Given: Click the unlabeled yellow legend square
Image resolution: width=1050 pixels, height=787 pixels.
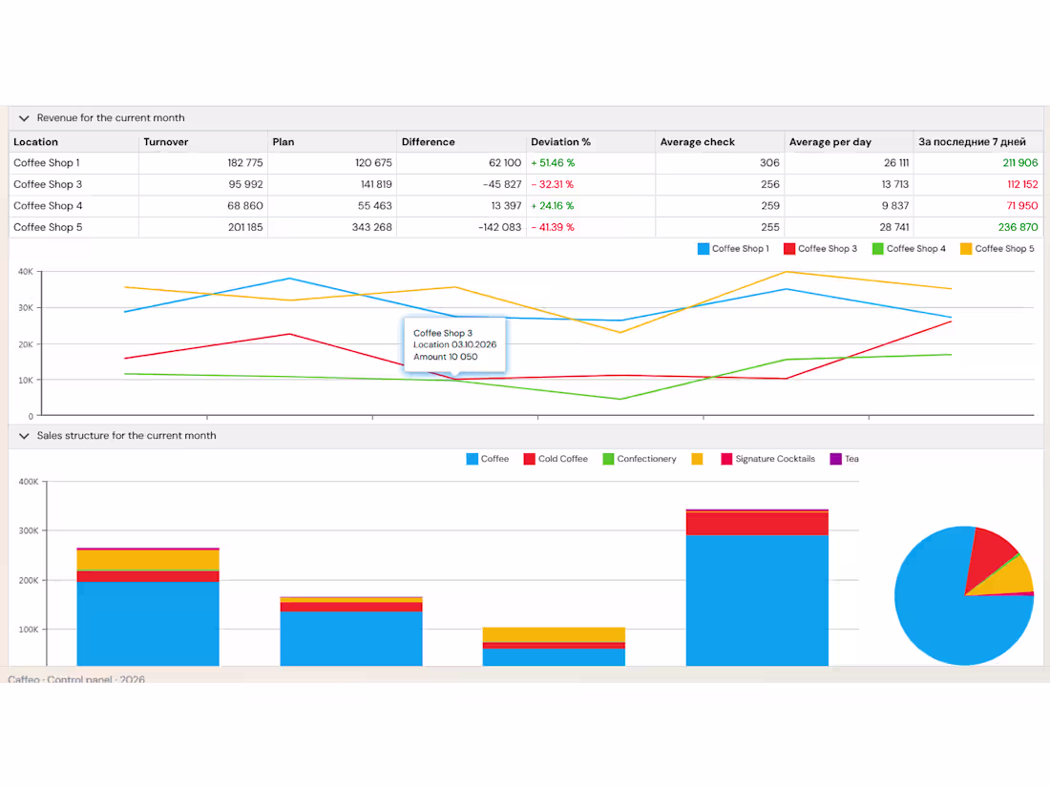Looking at the screenshot, I should (697, 459).
